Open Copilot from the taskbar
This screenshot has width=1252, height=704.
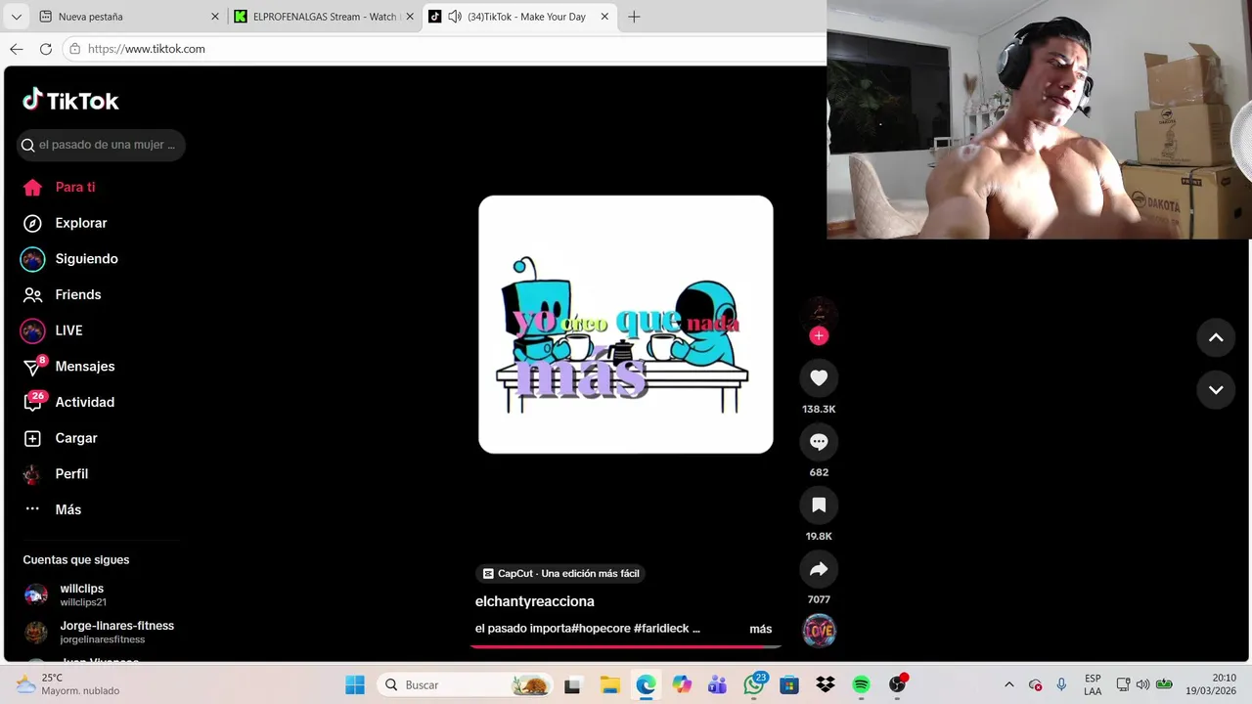[682, 684]
